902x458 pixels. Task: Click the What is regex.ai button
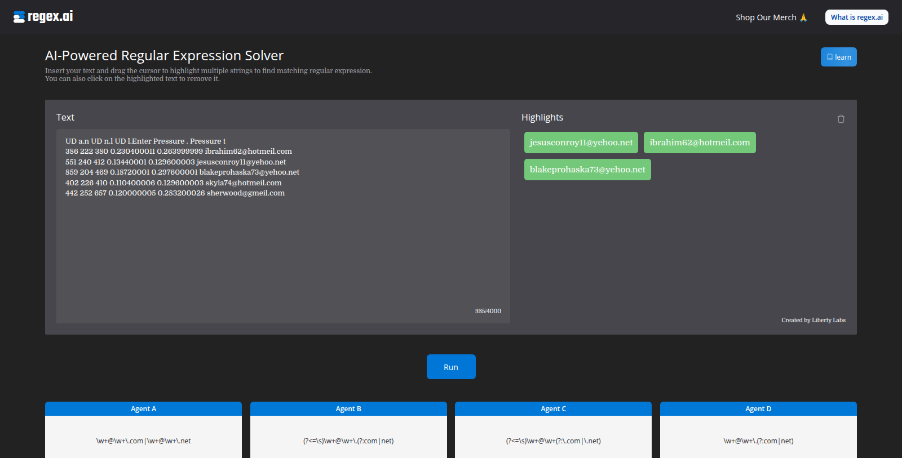pos(856,17)
